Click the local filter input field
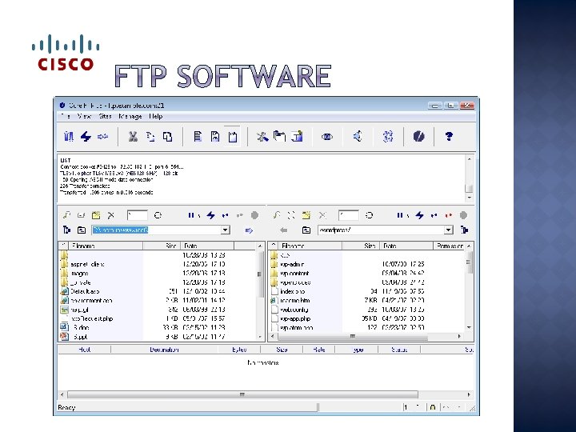 [137, 215]
